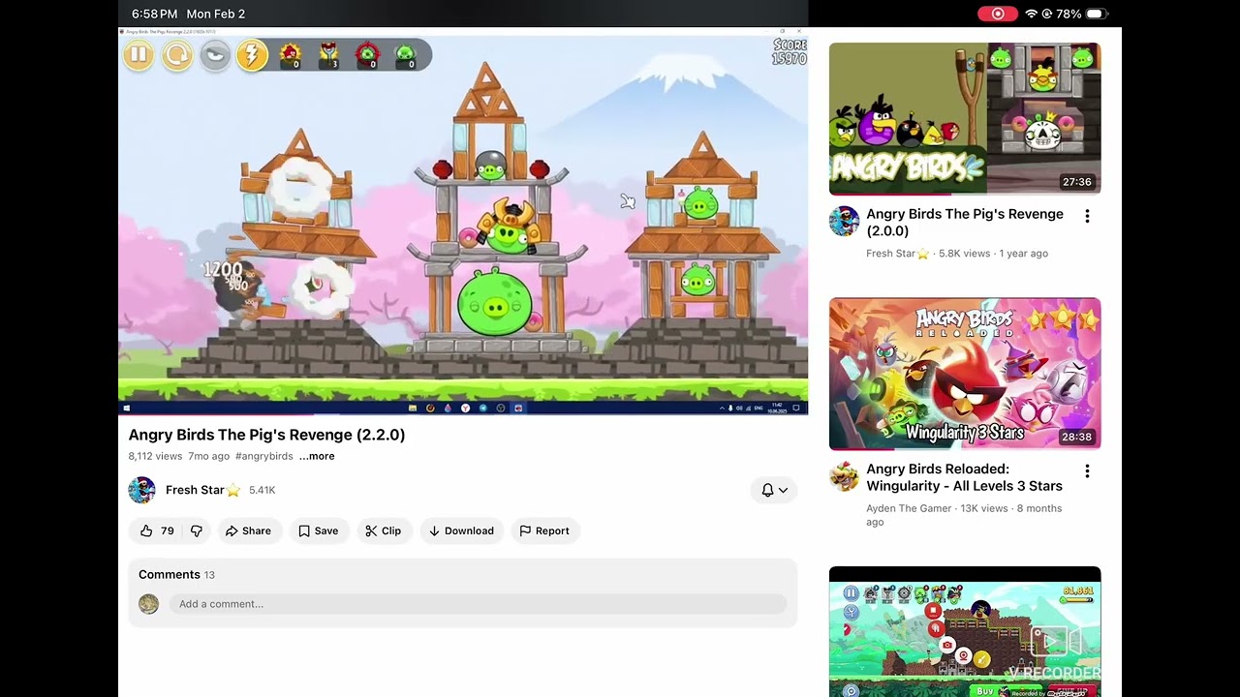Create a clip with the Clip button
Screen dimensions: 1240x697
coord(384,530)
